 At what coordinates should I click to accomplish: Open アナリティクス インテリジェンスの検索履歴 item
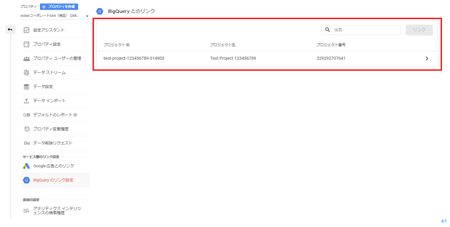[x=57, y=210]
